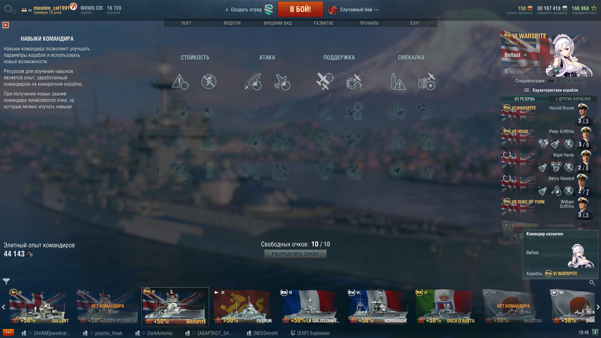This screenshot has height=338, width=601.
Task: Switch to С ДРУГИХ КОРАБЛЕЙ commander list
Action: [573, 99]
